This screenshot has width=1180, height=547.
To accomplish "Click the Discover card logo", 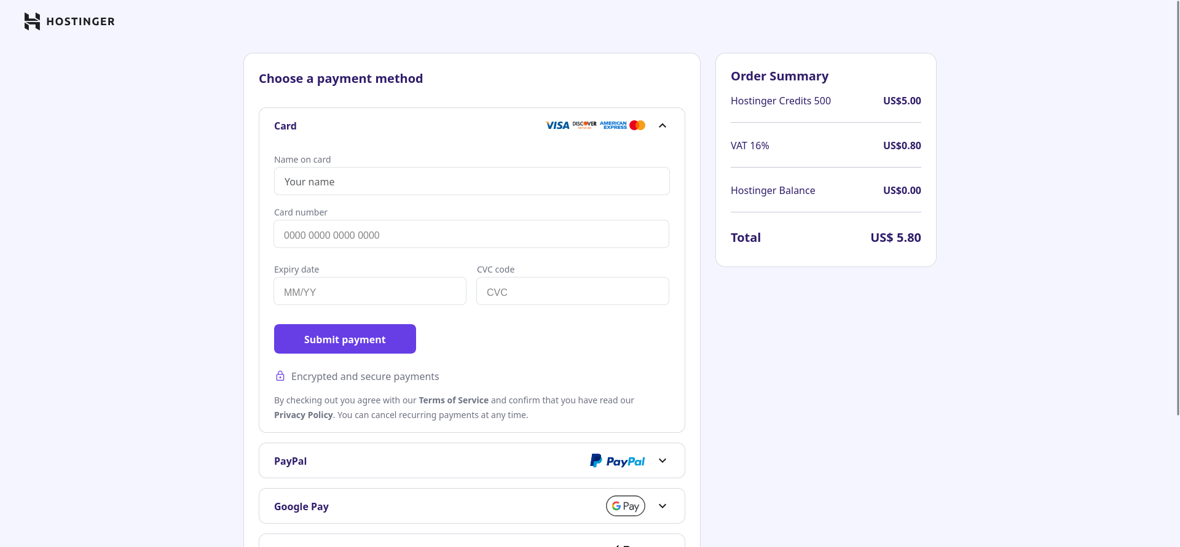I will coord(584,125).
